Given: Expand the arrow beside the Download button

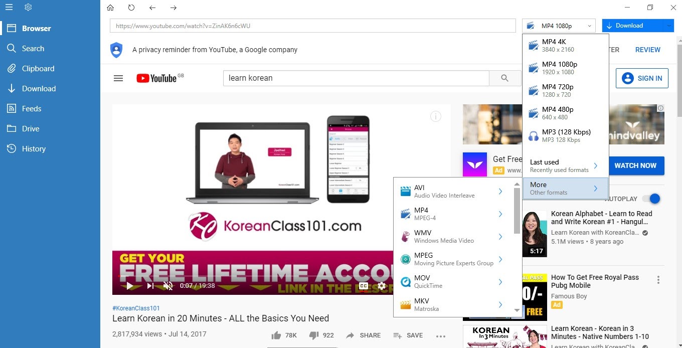Looking at the screenshot, I should coord(668,26).
